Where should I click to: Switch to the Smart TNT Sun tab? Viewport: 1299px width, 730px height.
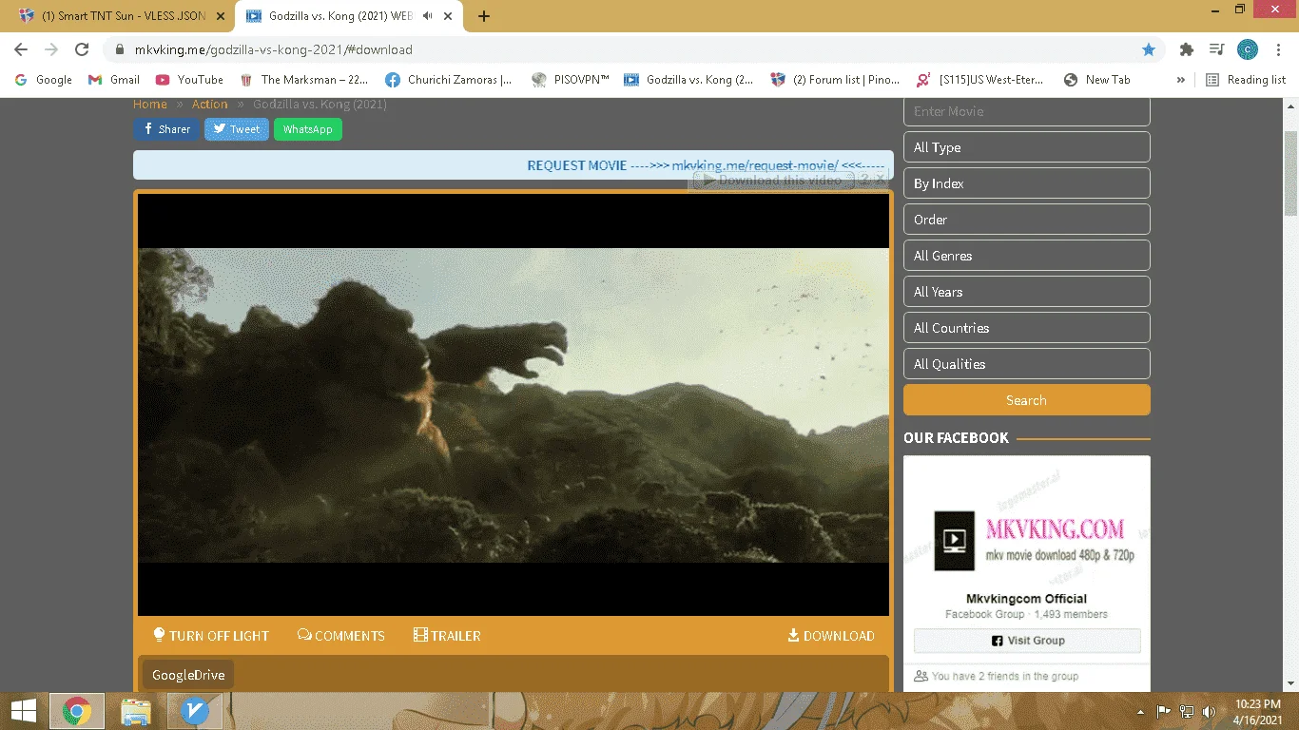[121, 16]
